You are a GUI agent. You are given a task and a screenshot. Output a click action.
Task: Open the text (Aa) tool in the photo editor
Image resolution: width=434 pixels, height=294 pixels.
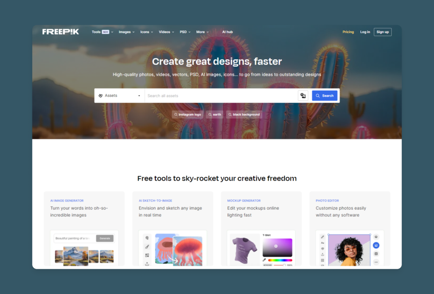323,243
